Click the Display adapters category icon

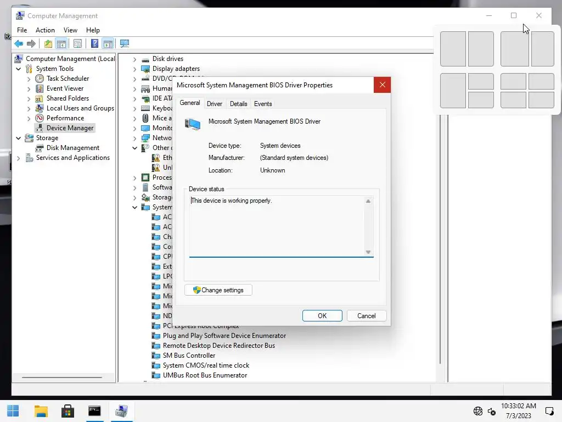coord(145,69)
